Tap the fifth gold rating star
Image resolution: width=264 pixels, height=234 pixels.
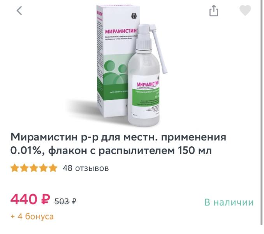coord(53,168)
